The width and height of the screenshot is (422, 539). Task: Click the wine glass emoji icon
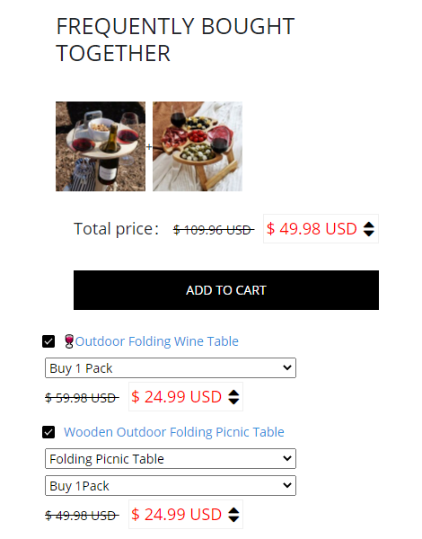click(x=69, y=341)
